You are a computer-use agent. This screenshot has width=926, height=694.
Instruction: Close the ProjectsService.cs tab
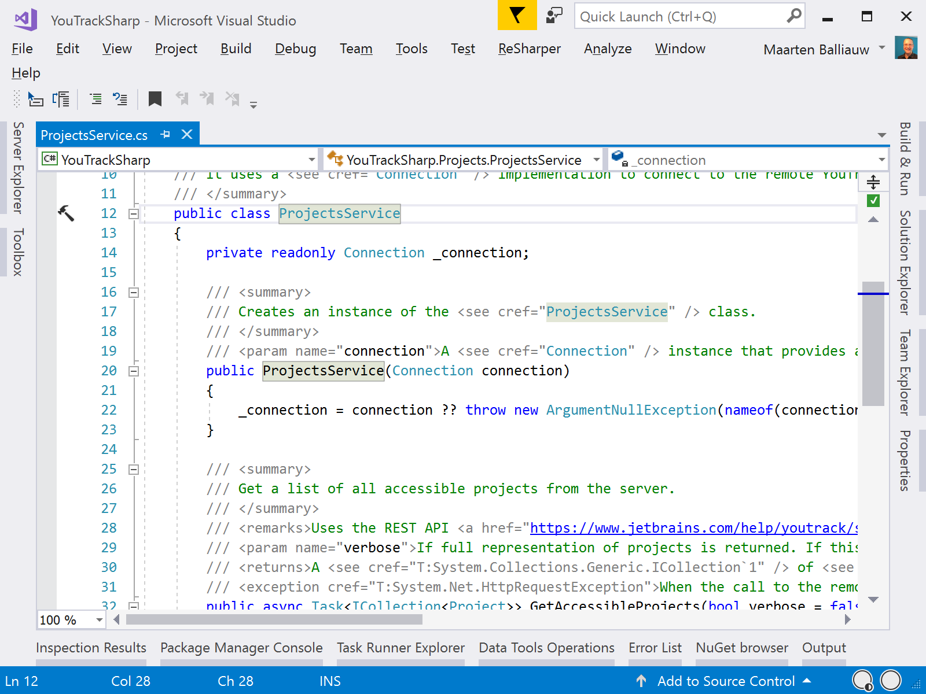pyautogui.click(x=187, y=134)
